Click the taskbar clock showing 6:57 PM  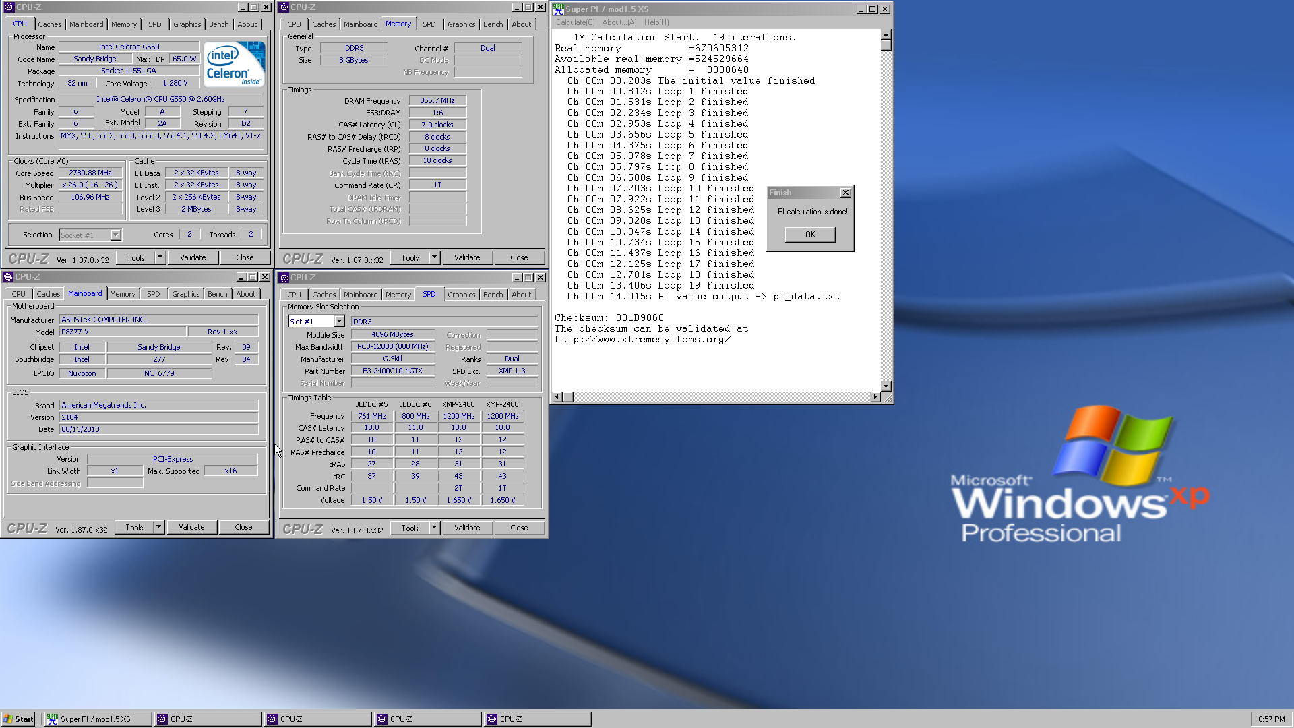[1271, 719]
